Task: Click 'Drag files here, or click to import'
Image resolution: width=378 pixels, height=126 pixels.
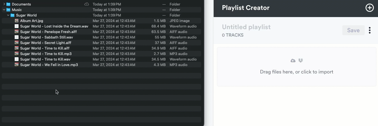Action: pos(296,72)
